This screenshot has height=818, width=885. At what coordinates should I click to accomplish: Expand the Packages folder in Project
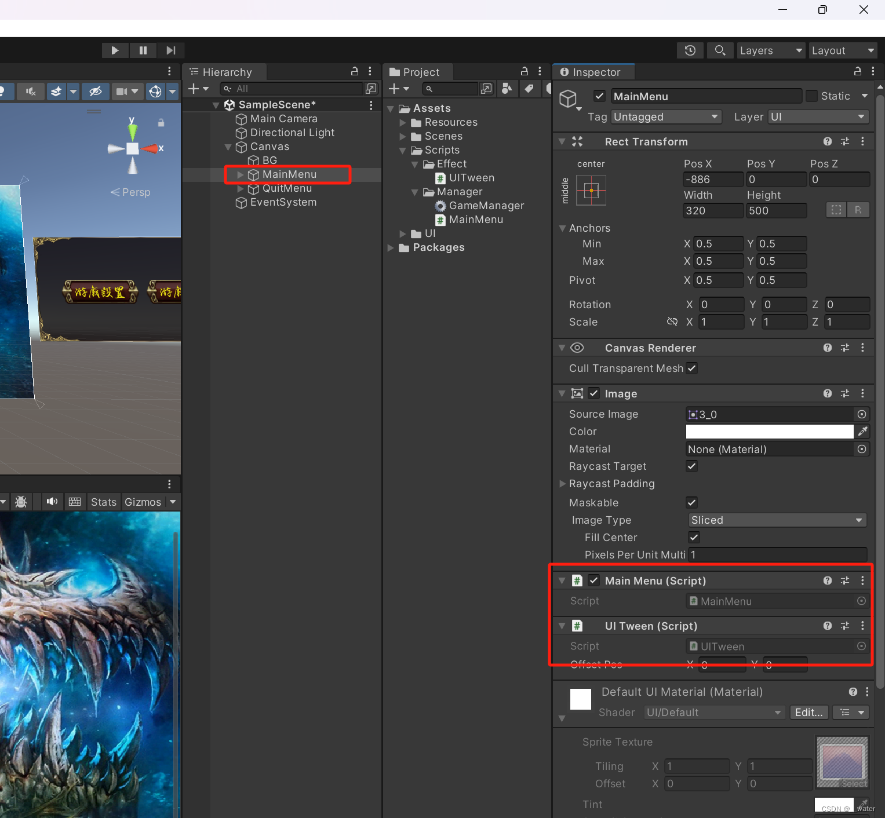click(391, 247)
